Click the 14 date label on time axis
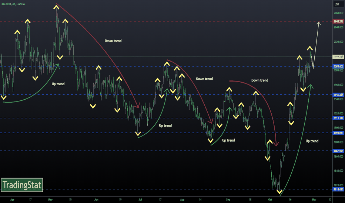345x203 pixels. (x=200, y=199)
